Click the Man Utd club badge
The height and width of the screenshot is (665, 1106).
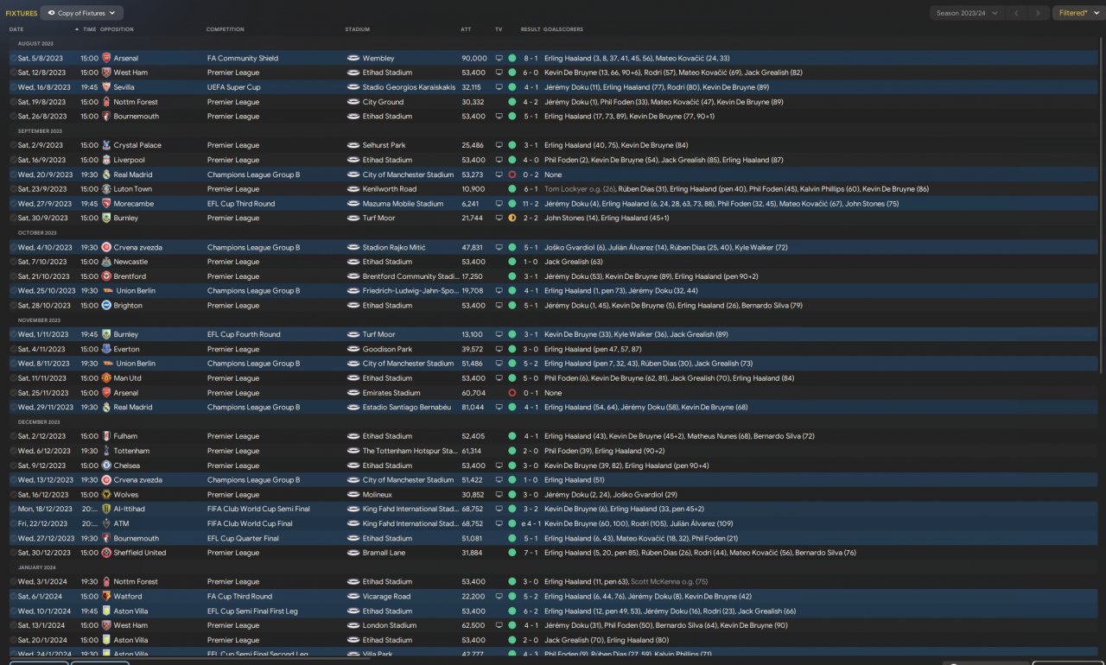[106, 378]
